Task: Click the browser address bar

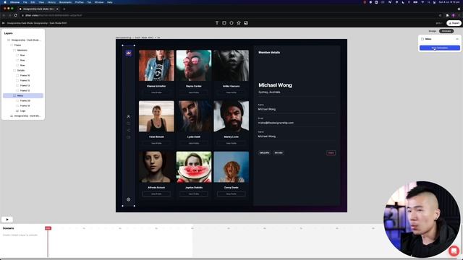Action: coord(230,15)
